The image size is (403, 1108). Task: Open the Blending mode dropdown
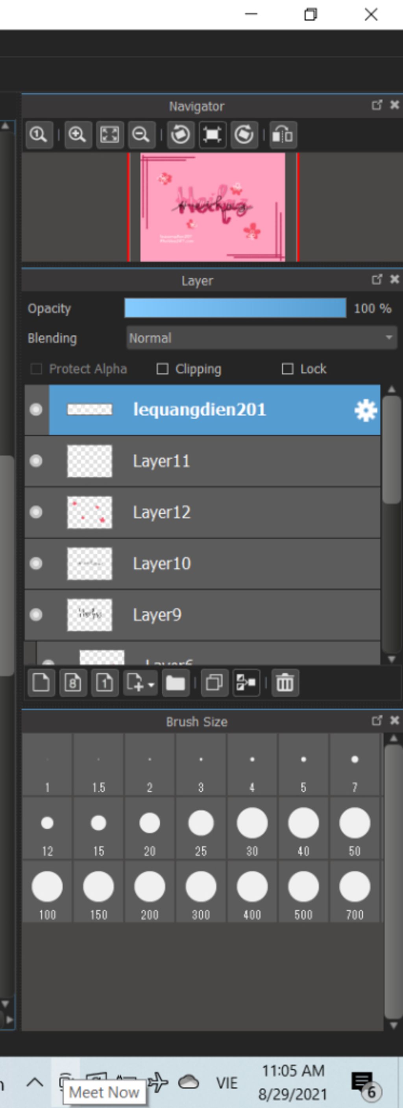tap(261, 338)
